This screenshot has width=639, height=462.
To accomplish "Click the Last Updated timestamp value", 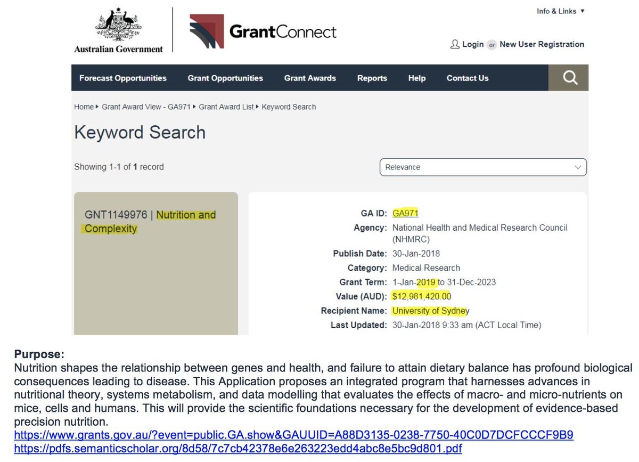I will tap(467, 325).
